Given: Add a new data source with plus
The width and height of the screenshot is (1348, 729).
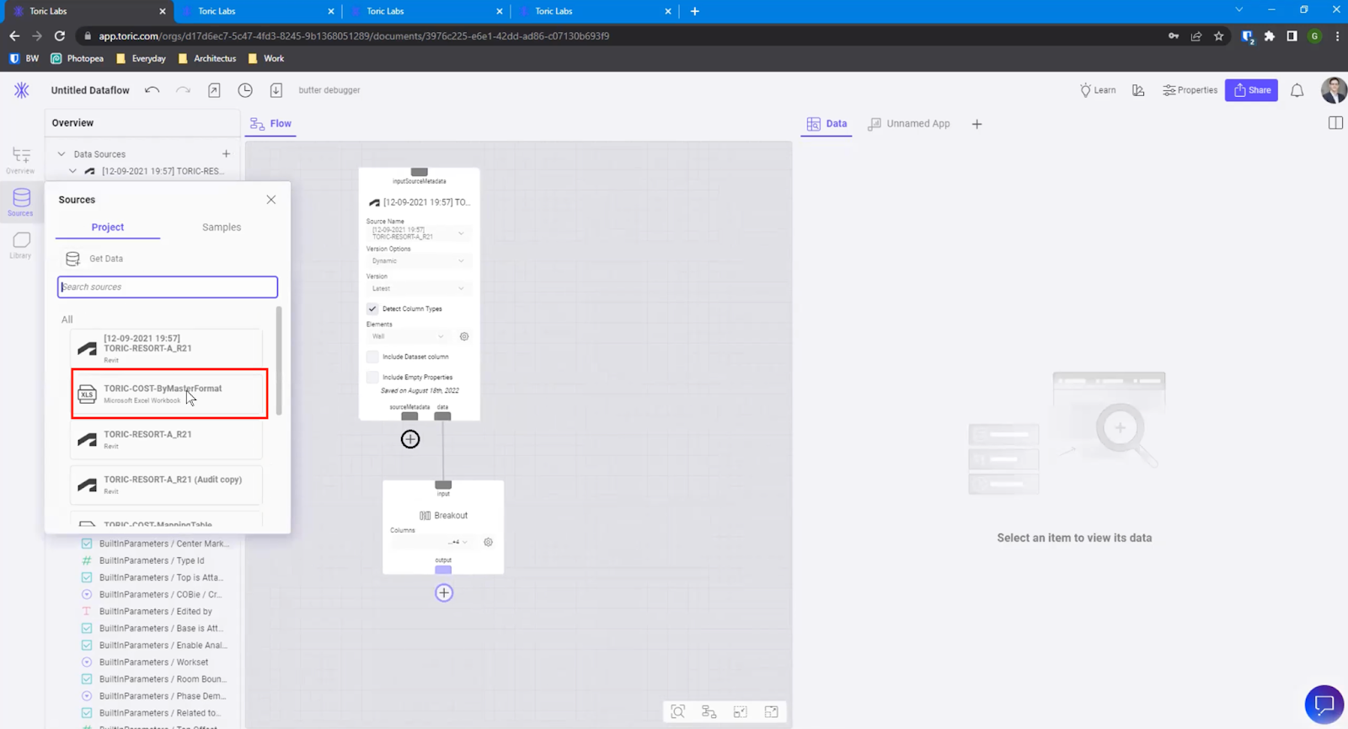Looking at the screenshot, I should [x=226, y=154].
